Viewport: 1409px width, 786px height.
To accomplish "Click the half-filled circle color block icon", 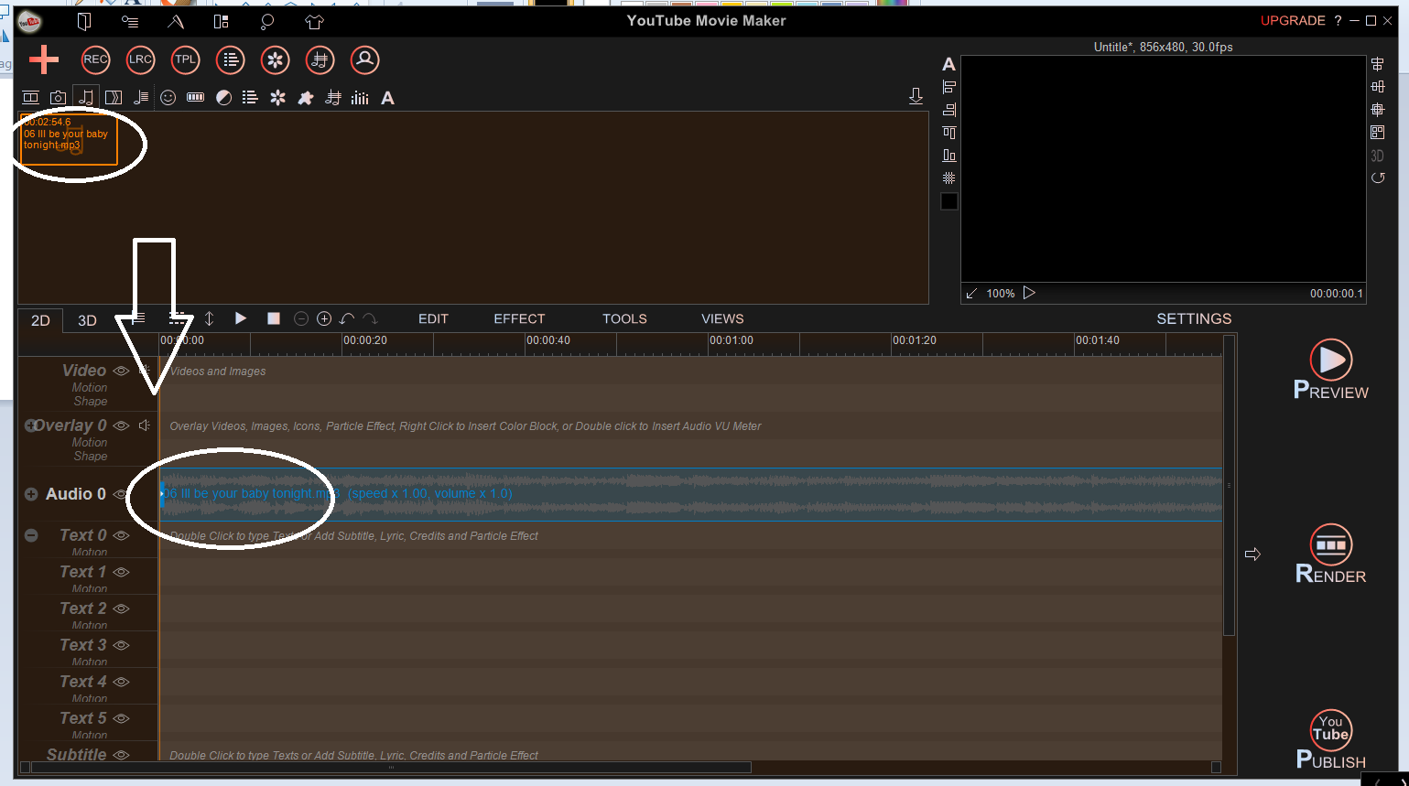I will coord(223,97).
